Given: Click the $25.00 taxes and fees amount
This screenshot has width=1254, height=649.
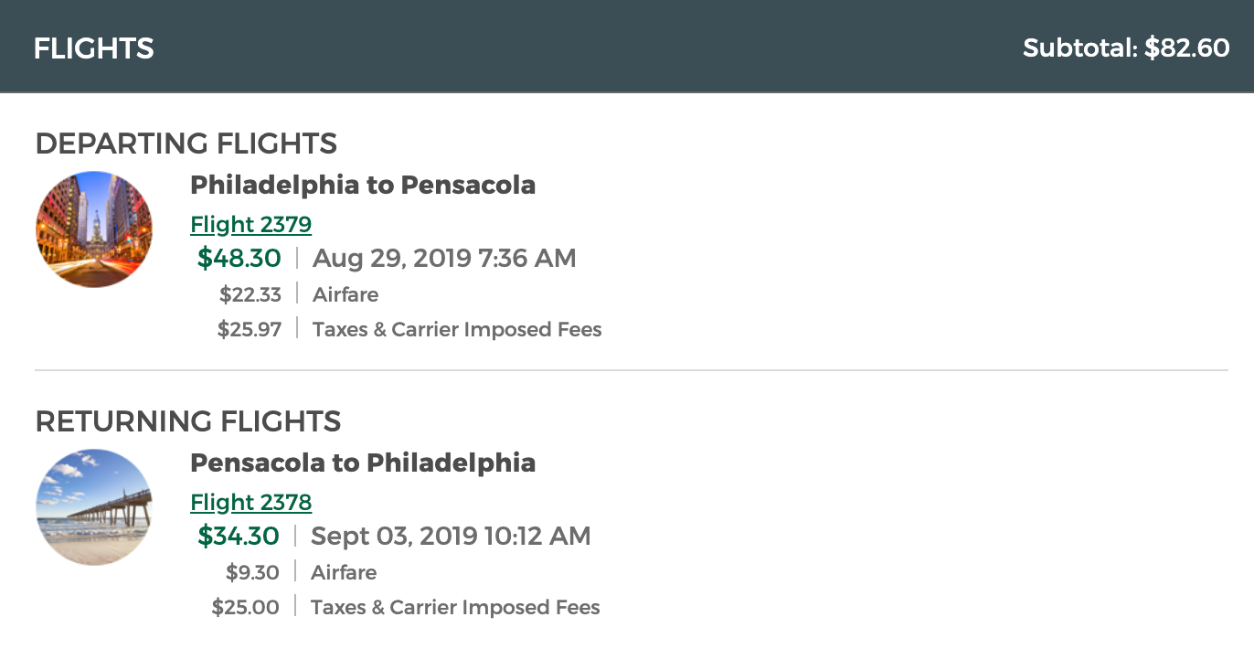Looking at the screenshot, I should coord(246,607).
